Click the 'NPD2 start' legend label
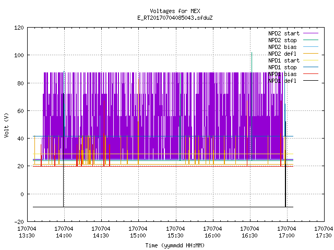The width and height of the screenshot is (334, 250). click(x=284, y=33)
